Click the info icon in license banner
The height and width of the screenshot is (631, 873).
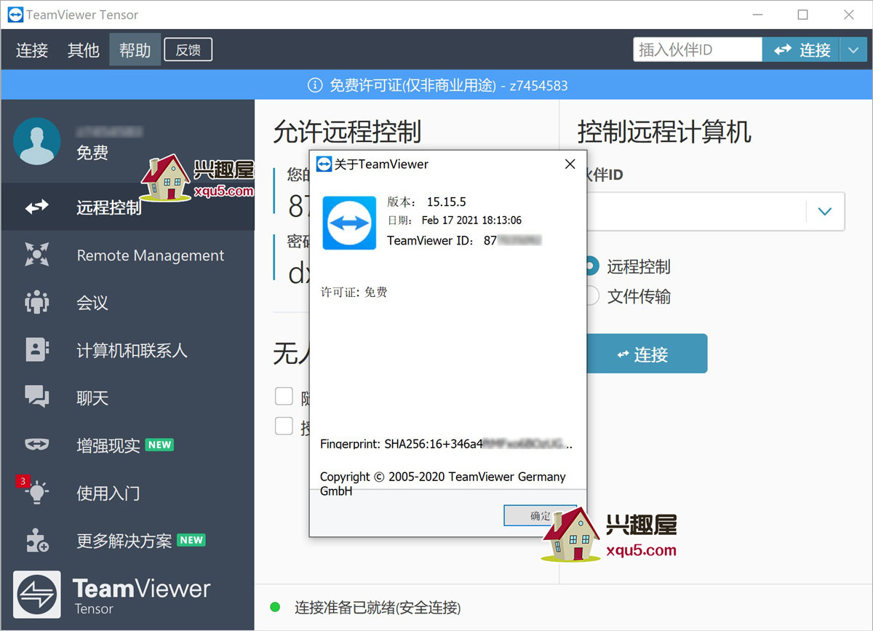pyautogui.click(x=314, y=85)
